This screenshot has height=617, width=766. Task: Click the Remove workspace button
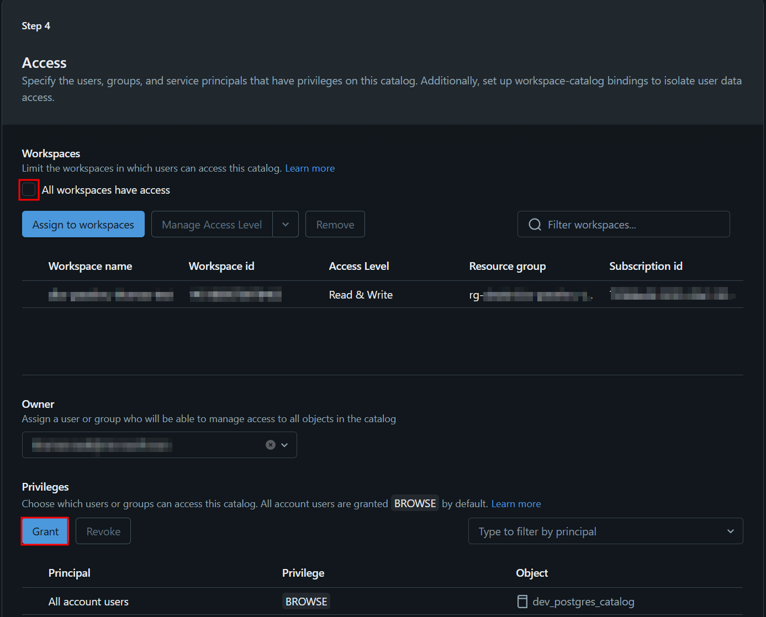[x=335, y=225]
